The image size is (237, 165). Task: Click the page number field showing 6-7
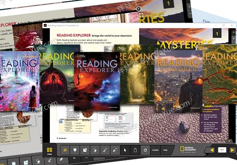(x=222, y=150)
